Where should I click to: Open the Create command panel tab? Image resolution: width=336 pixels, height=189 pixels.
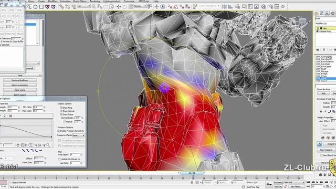[316, 13]
